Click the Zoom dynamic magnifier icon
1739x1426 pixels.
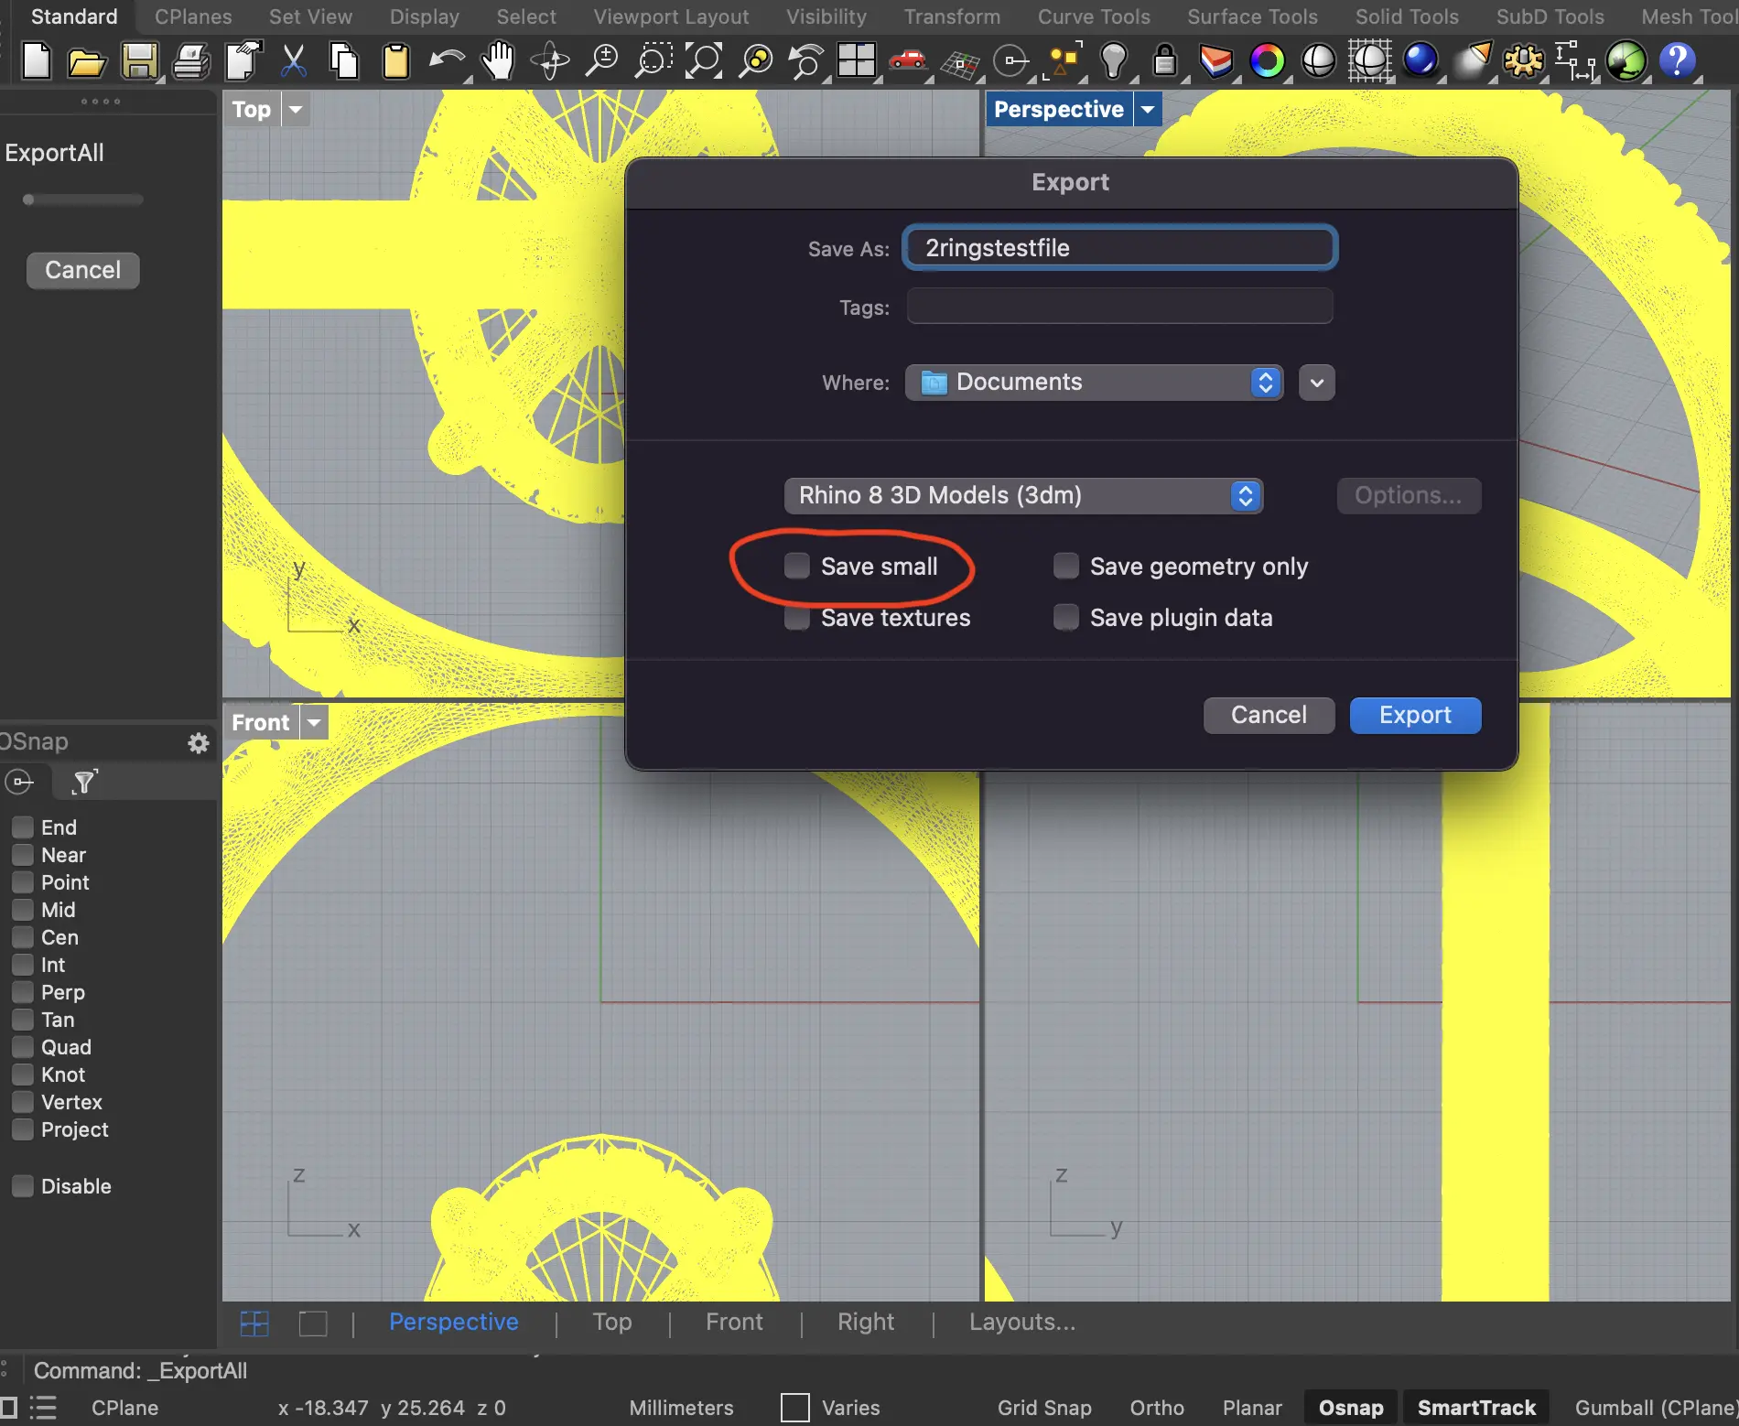click(x=602, y=61)
